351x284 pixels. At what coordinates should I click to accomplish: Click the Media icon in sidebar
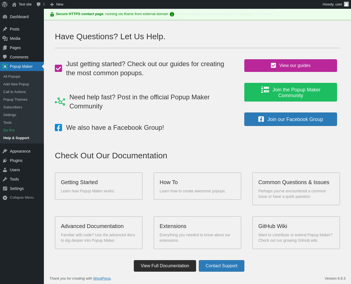(x=5, y=38)
